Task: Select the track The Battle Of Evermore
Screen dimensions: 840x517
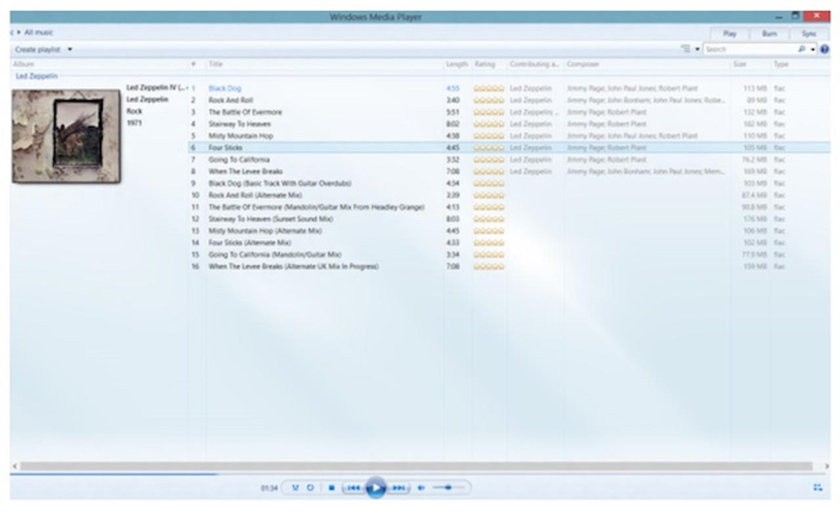Action: [245, 112]
